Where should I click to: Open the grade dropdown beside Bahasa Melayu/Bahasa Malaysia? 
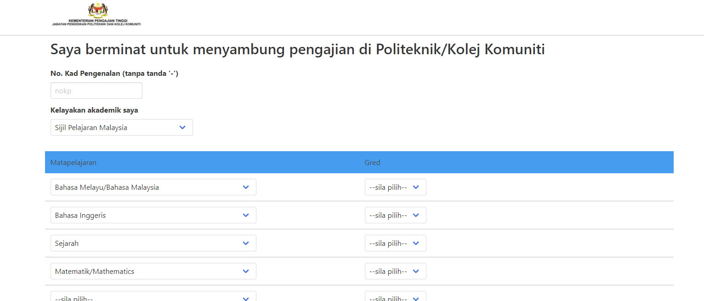395,187
